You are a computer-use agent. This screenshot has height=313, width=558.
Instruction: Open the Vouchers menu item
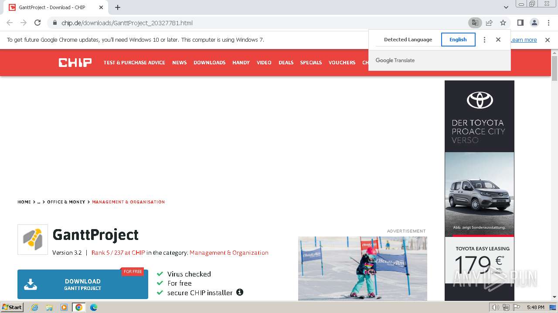342,63
